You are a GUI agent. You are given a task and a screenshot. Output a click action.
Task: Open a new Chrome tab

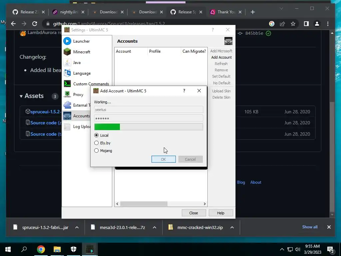pyautogui.click(x=252, y=12)
